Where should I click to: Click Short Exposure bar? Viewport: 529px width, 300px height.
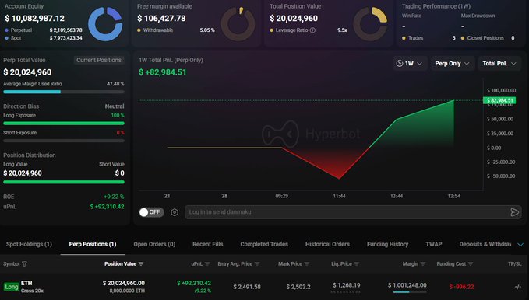[64, 141]
